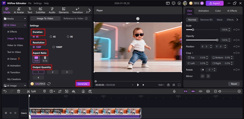Click the info icon beside Reference to Video

(x=86, y=18)
